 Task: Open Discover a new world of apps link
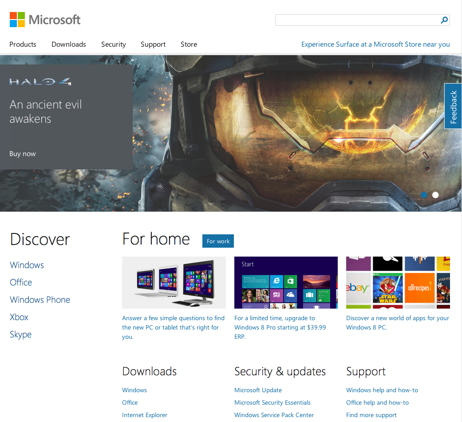398,322
